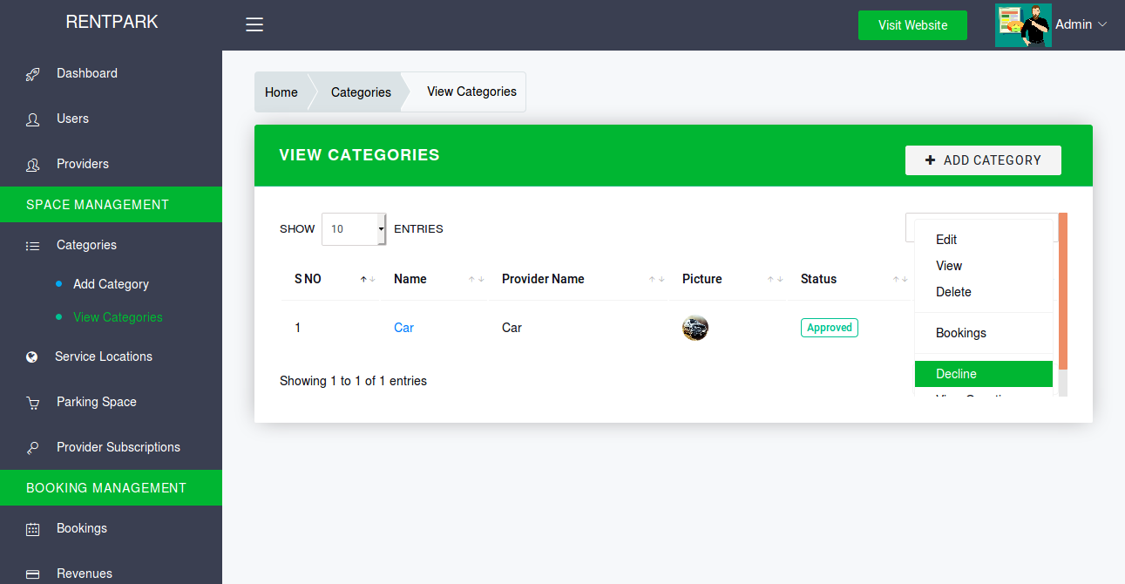Image resolution: width=1125 pixels, height=584 pixels.
Task: Click the Provider Name cell reading Car
Action: coord(512,328)
